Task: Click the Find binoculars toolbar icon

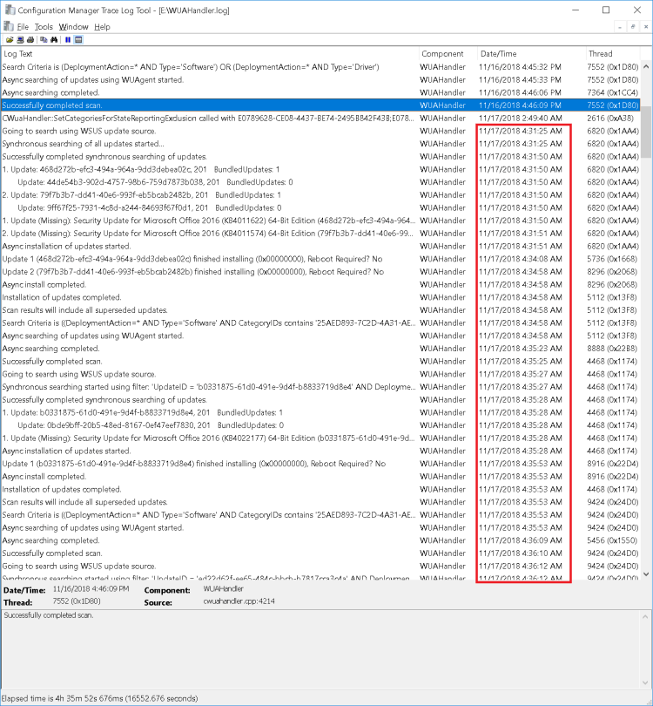Action: point(53,40)
